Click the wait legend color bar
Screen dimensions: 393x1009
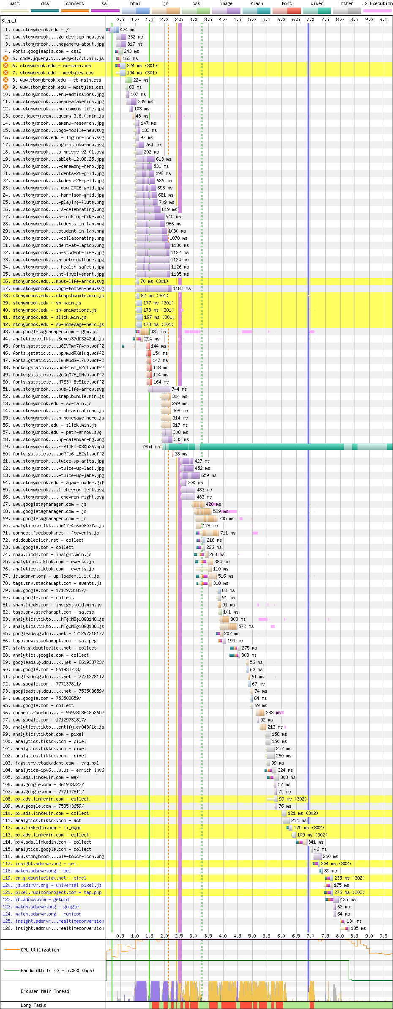click(x=15, y=11)
